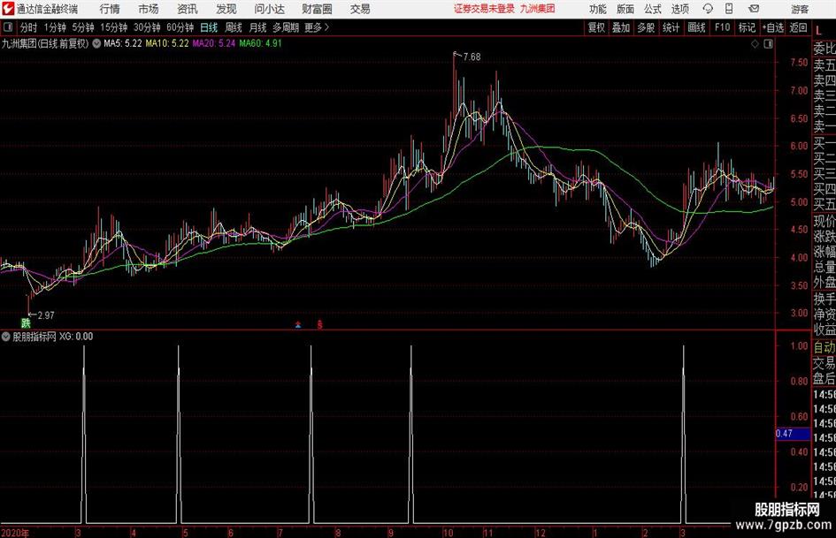Switch to 1分钟 period
This screenshot has height=538, width=836.
click(x=55, y=27)
